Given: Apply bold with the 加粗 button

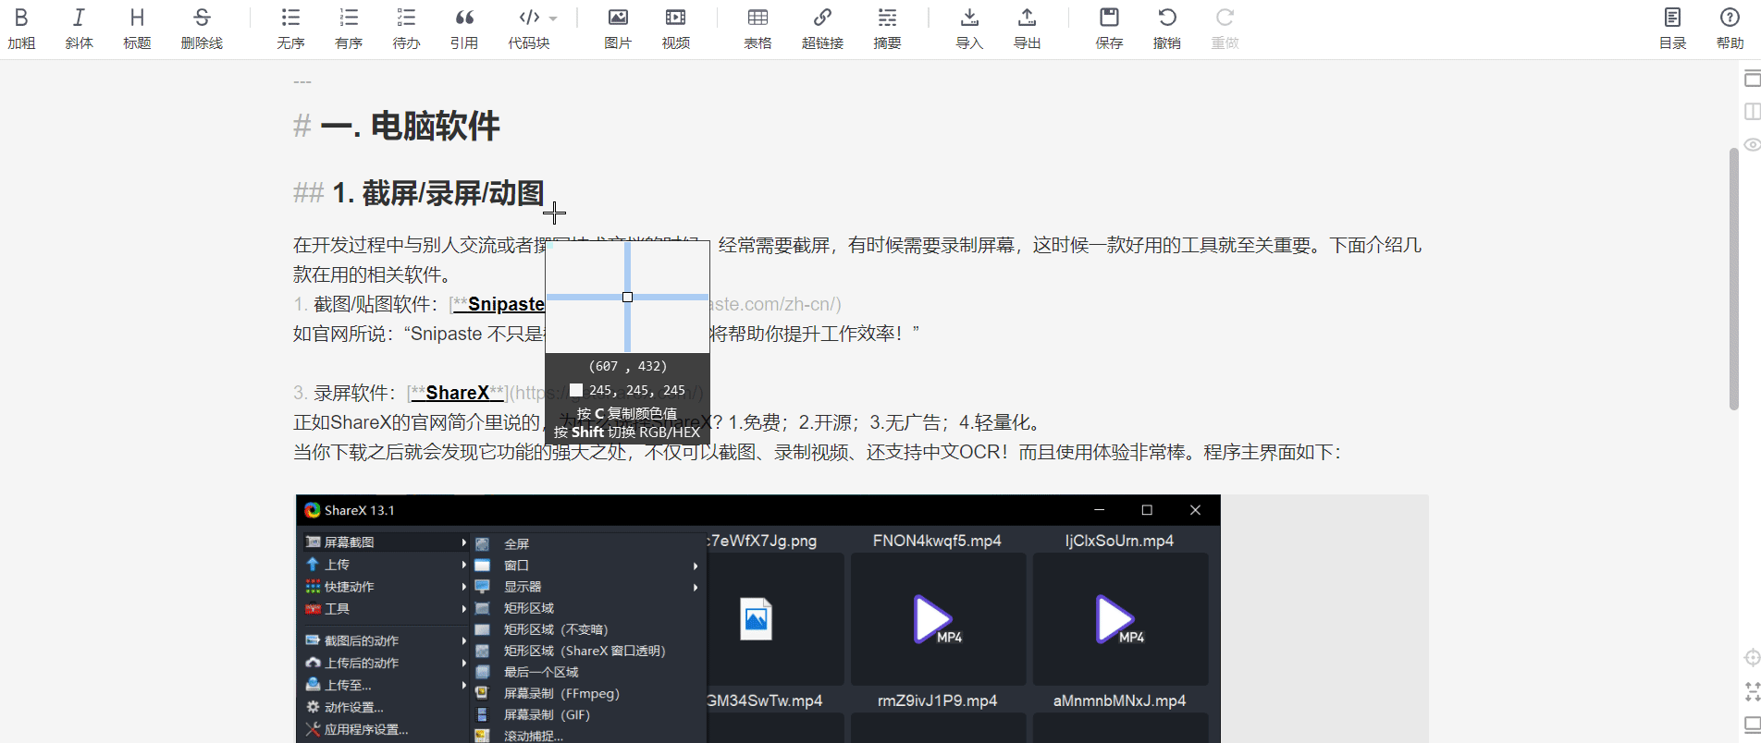Looking at the screenshot, I should click(21, 29).
